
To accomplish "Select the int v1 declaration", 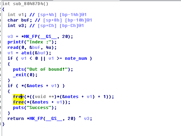I will pos(17,15).
